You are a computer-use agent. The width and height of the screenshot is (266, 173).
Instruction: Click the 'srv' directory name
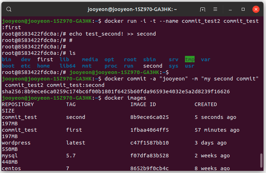tap(174, 59)
